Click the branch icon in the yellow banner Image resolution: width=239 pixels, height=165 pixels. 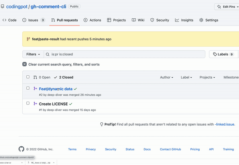(28, 39)
